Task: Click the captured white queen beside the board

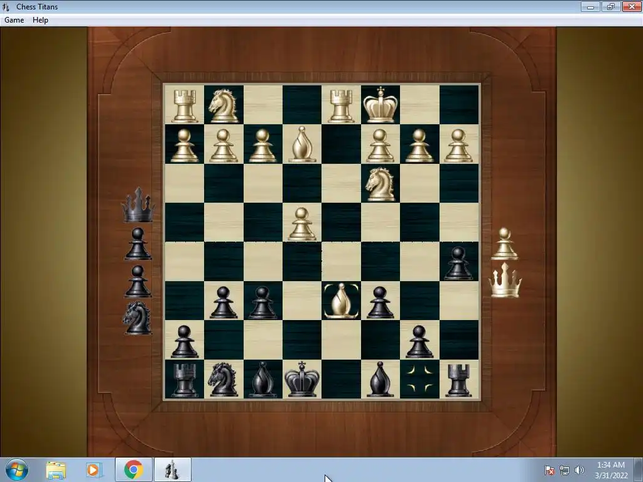Action: pos(505,281)
